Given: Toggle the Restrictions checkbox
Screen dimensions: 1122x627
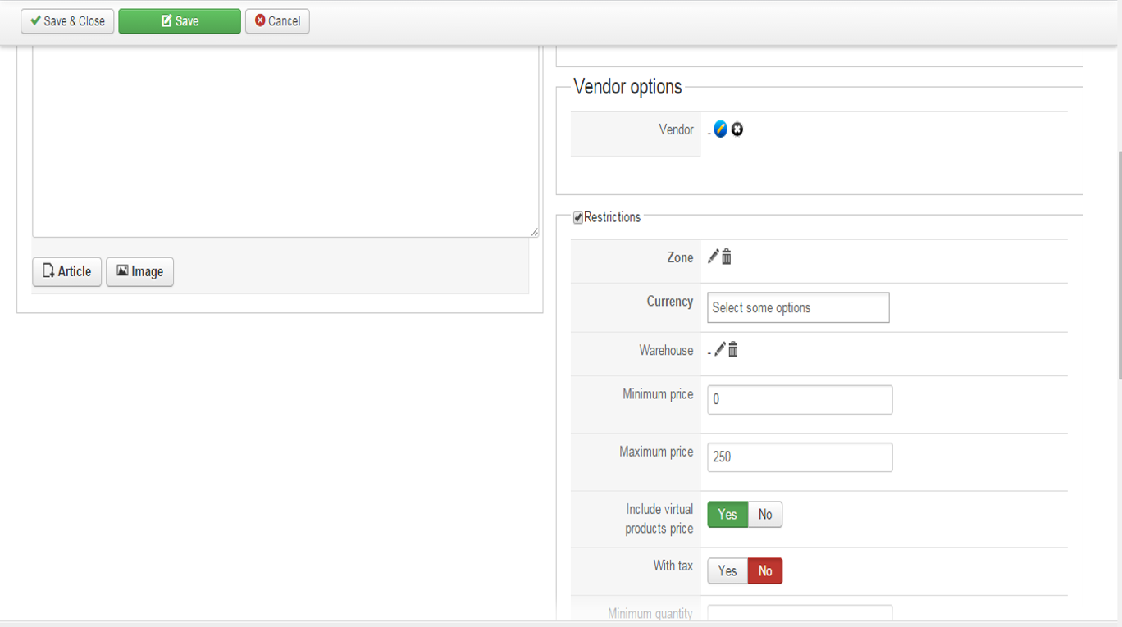Looking at the screenshot, I should 578,217.
